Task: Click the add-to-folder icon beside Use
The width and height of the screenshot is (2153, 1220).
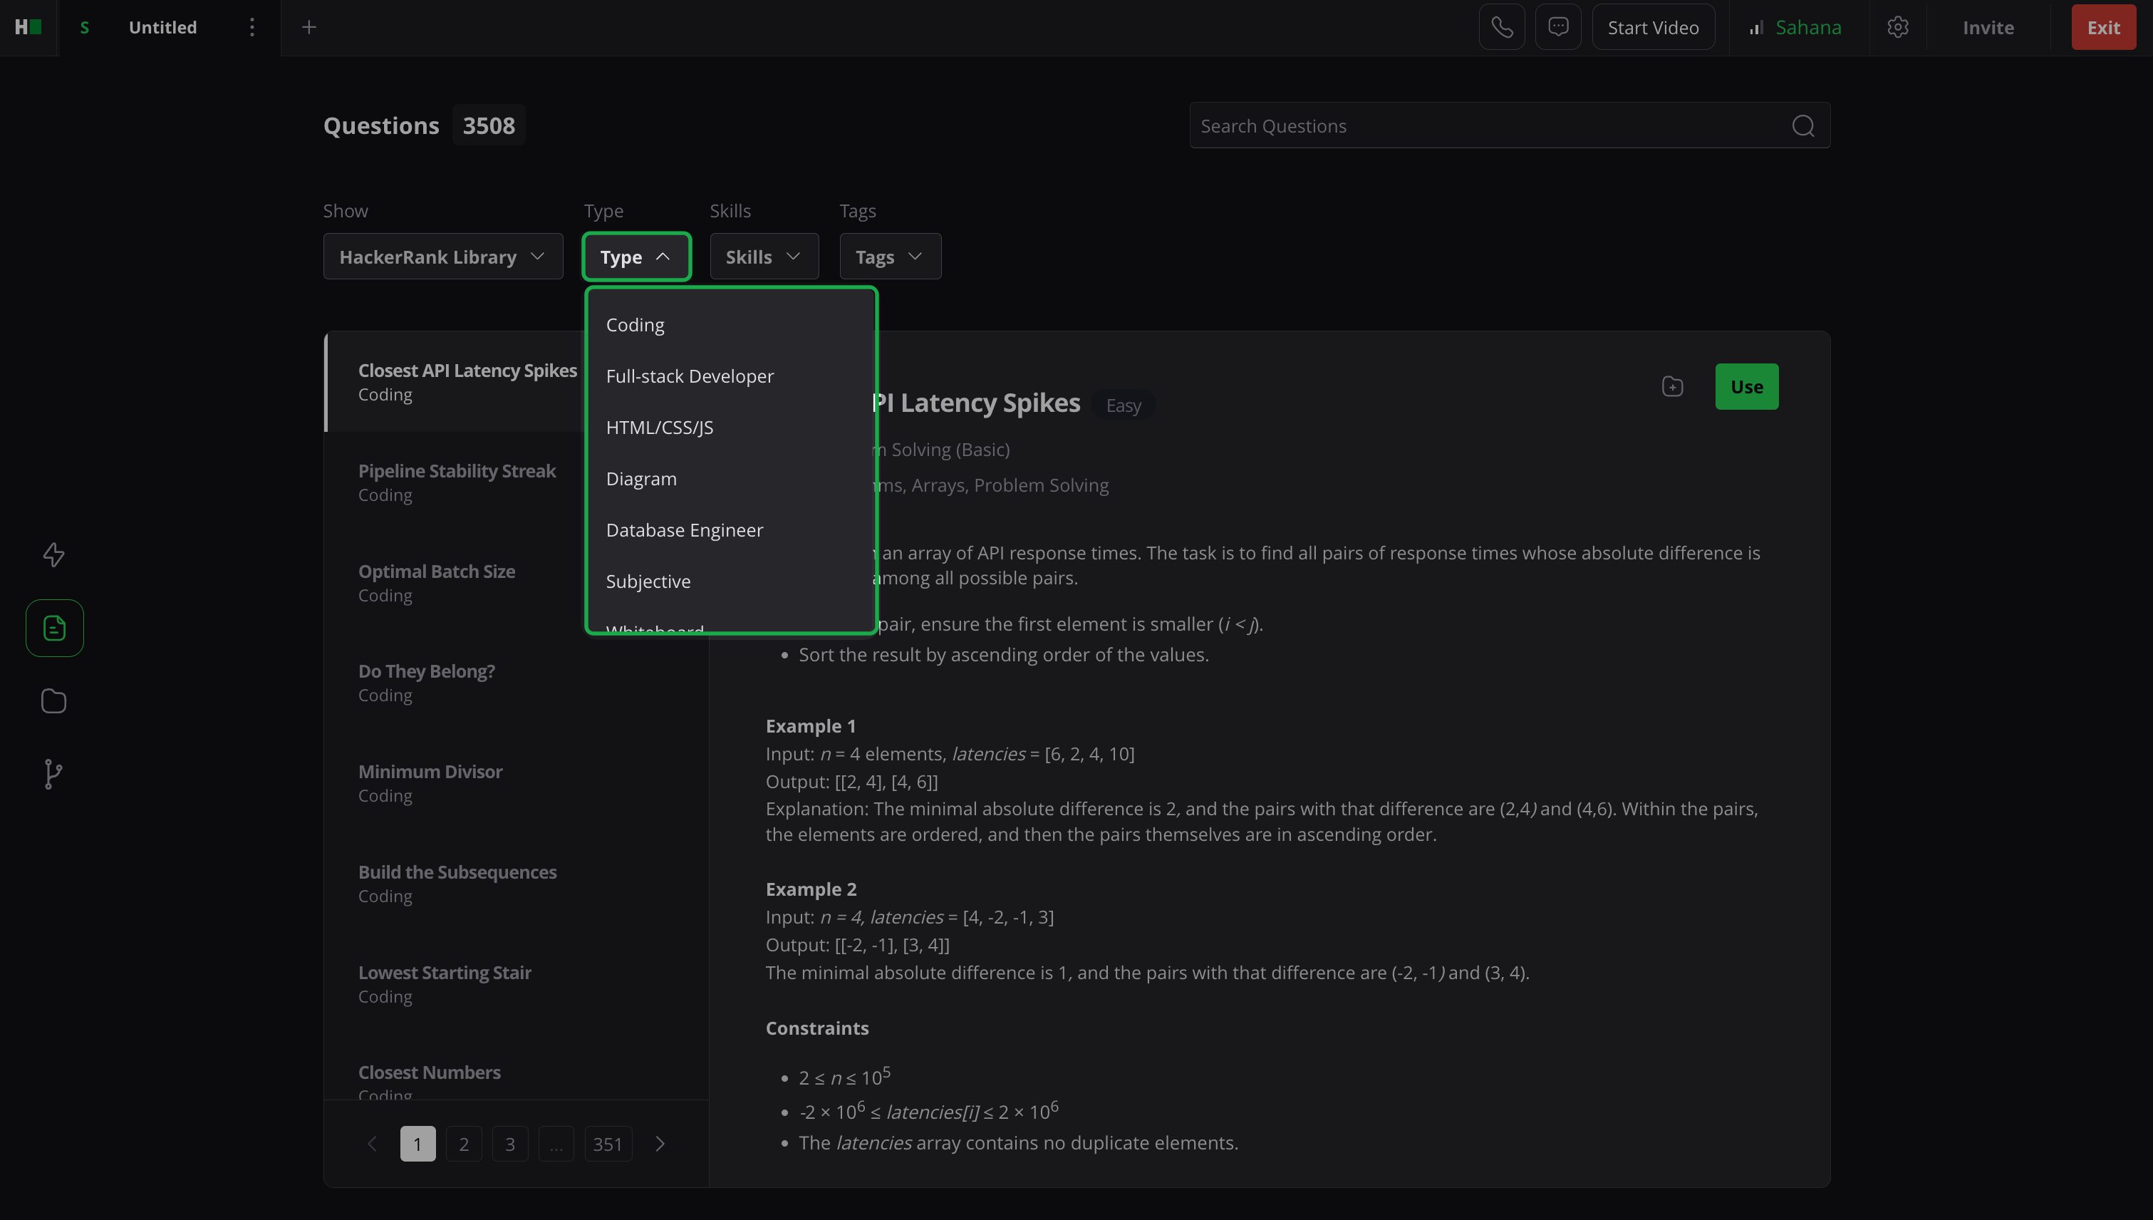Action: pyautogui.click(x=1672, y=386)
